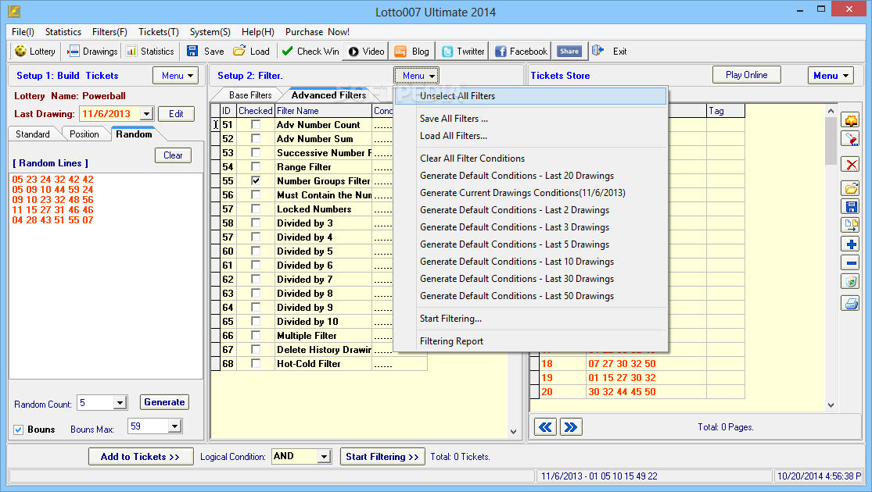Check the Range Filter checkbox
The height and width of the screenshot is (492, 872).
point(256,166)
